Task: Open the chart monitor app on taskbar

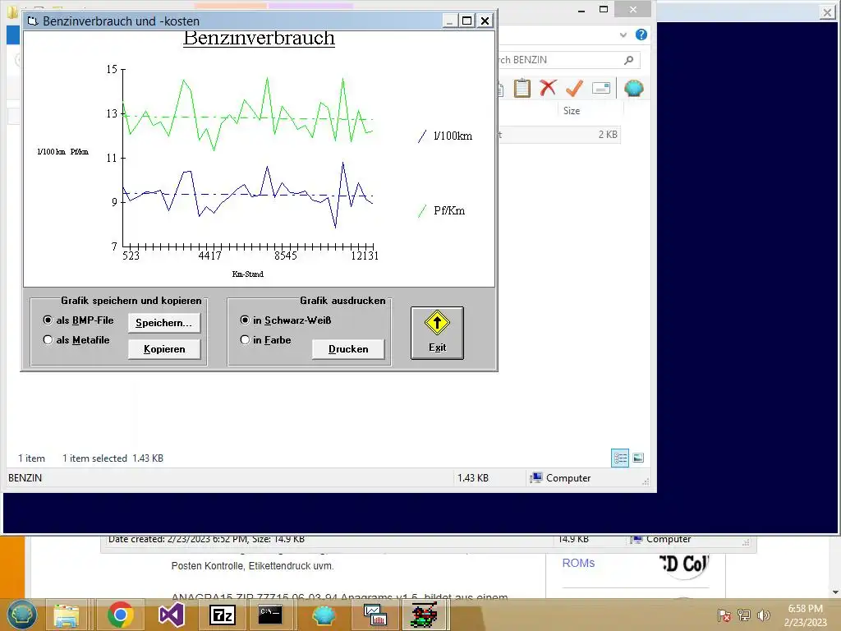Action: click(375, 615)
